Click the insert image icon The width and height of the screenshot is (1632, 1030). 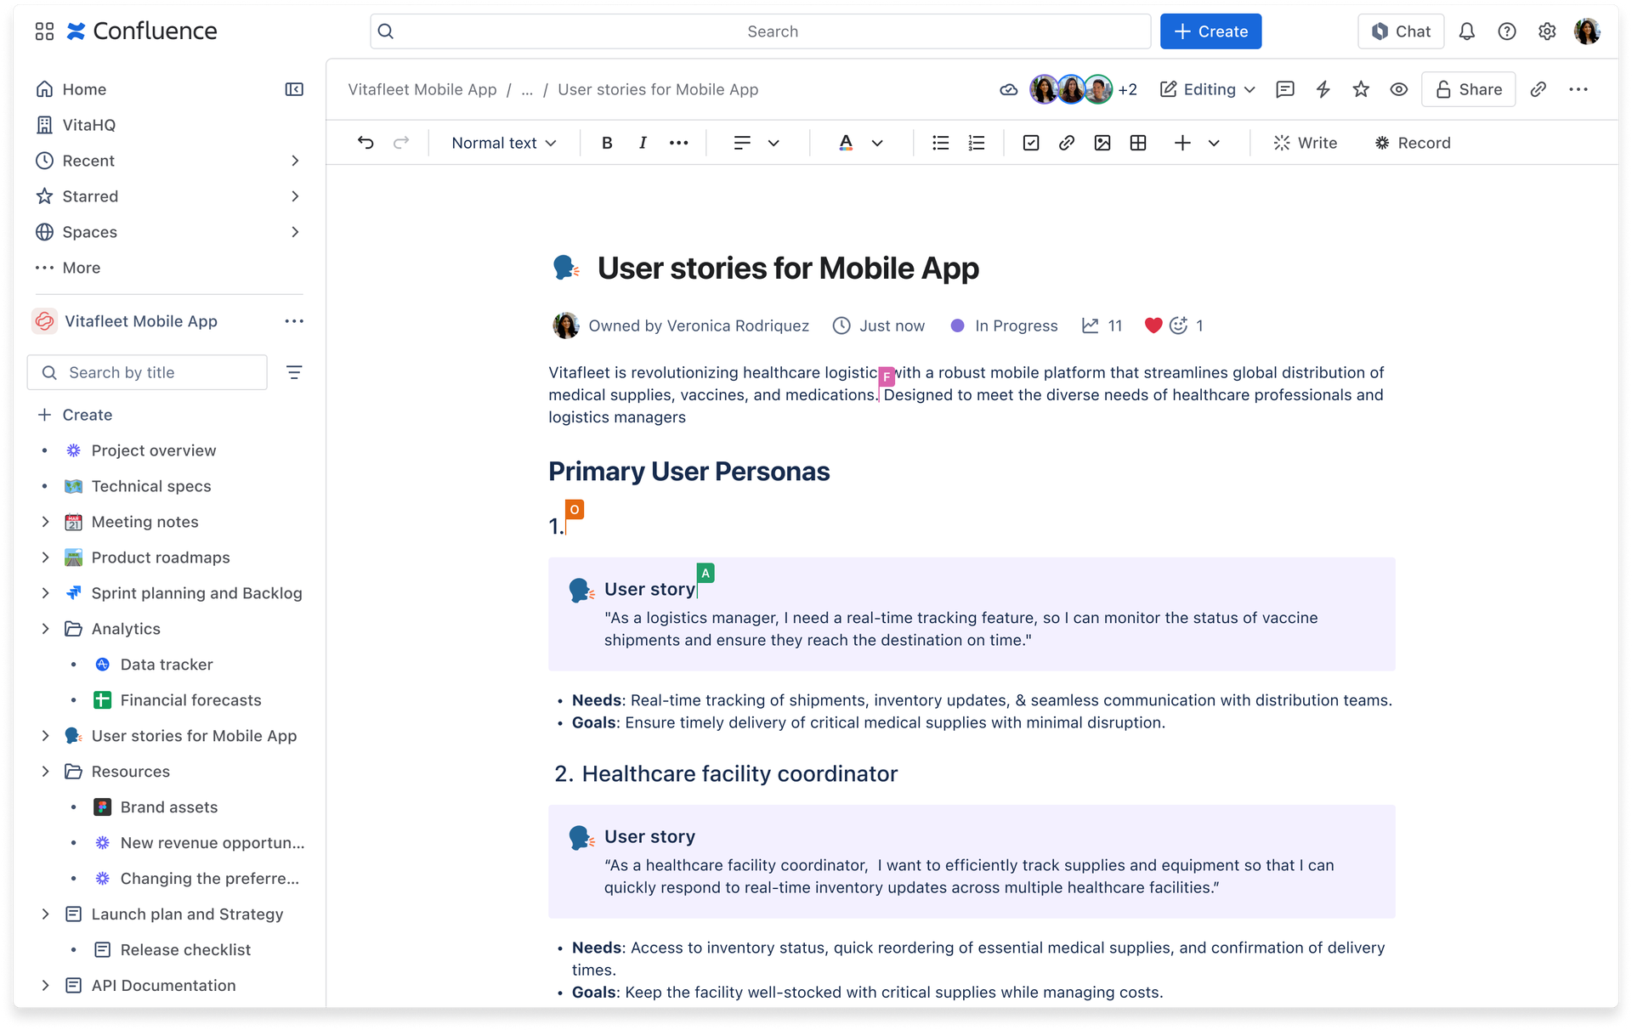coord(1102,143)
